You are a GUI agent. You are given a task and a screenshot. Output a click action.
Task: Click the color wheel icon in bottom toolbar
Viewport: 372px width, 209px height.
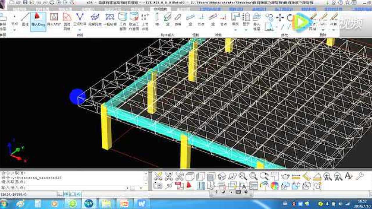tap(275, 185)
